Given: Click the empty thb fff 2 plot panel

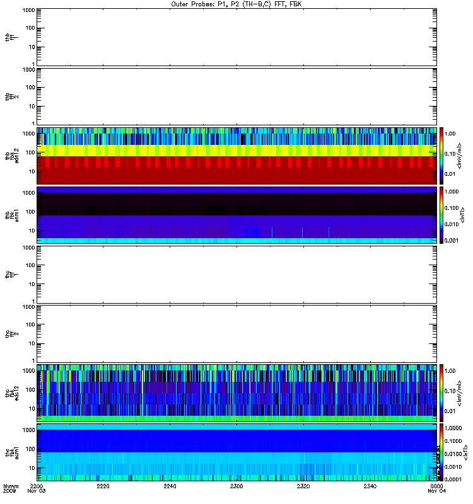Looking at the screenshot, I should (x=237, y=96).
